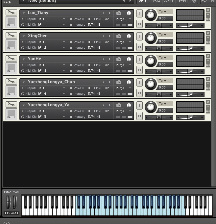Shift keyboard octave down with left arrow

coord(5,213)
